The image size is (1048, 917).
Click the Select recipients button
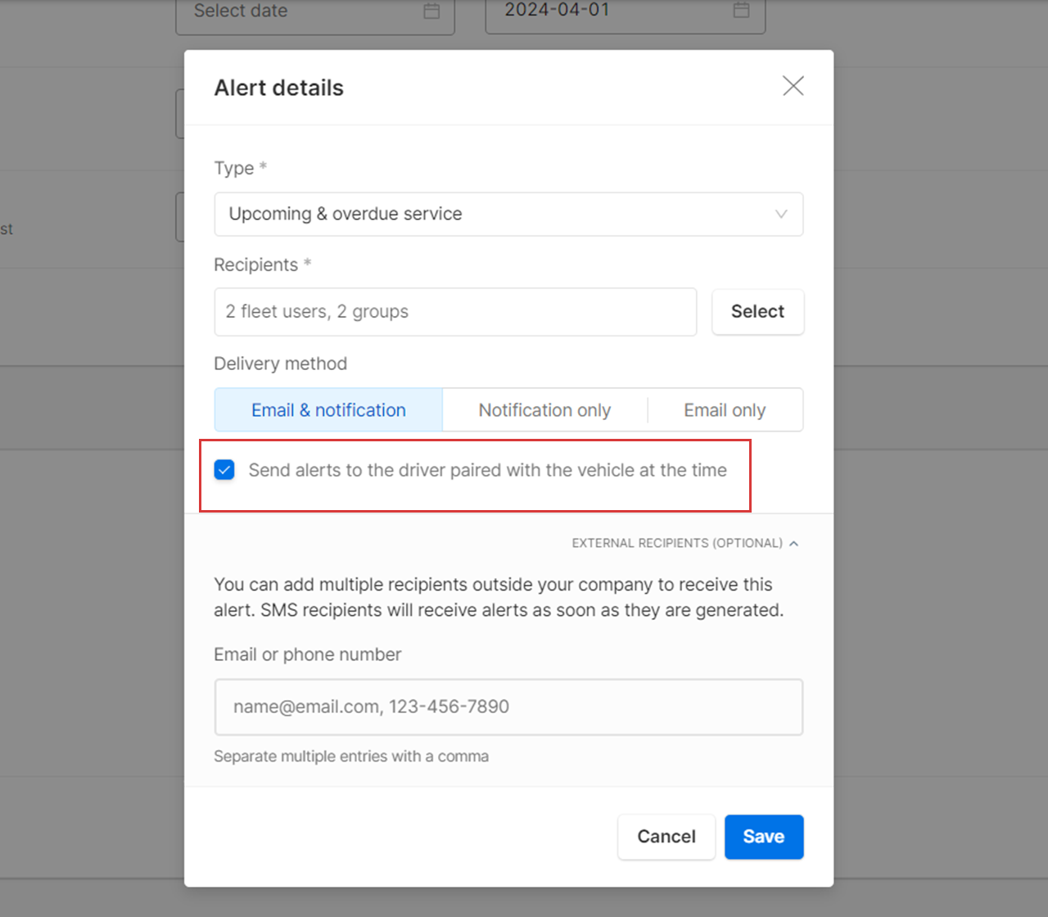point(757,312)
